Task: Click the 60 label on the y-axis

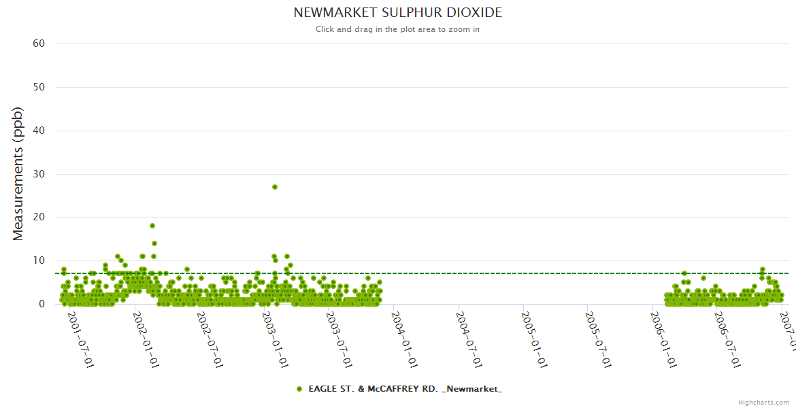Action: click(39, 44)
